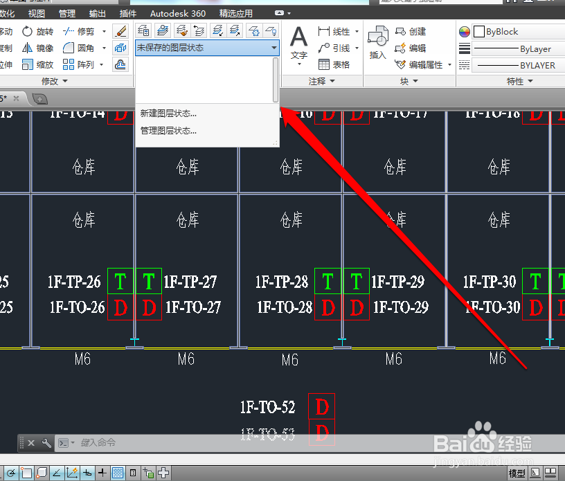Click the Erase tool icon
This screenshot has width=565, height=481.
120,31
